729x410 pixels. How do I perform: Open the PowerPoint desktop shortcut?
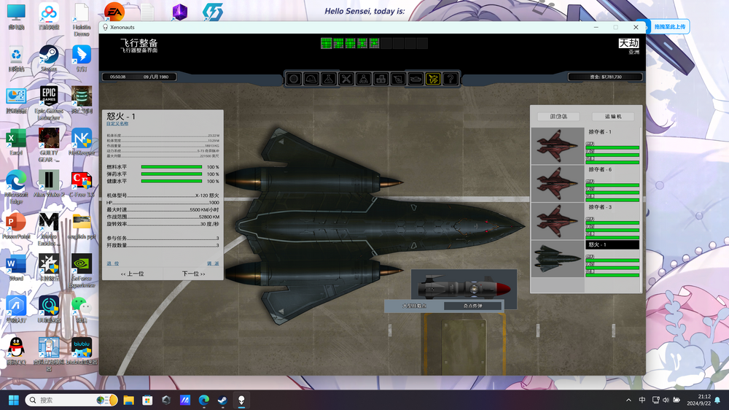pos(16,225)
